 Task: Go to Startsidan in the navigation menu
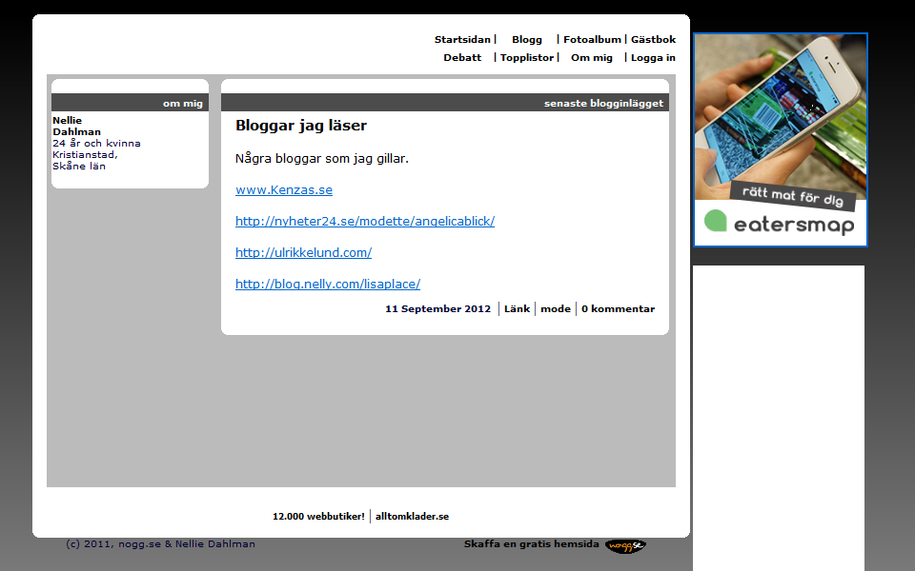[462, 40]
